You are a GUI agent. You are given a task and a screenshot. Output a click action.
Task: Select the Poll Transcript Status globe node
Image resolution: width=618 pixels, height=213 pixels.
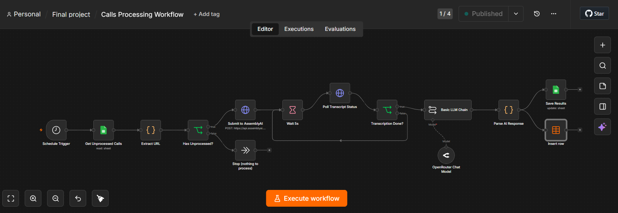340,93
